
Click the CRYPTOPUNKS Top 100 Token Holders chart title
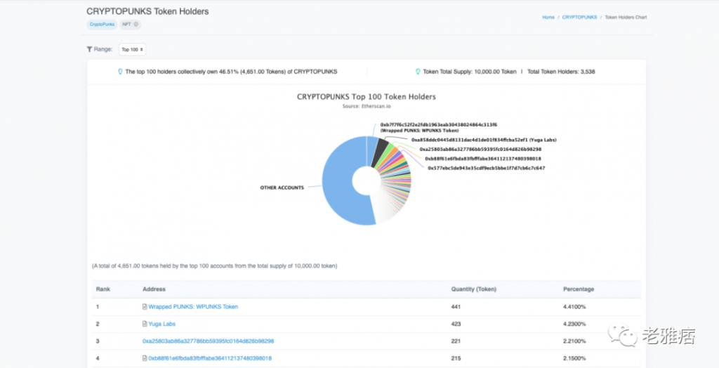click(367, 97)
